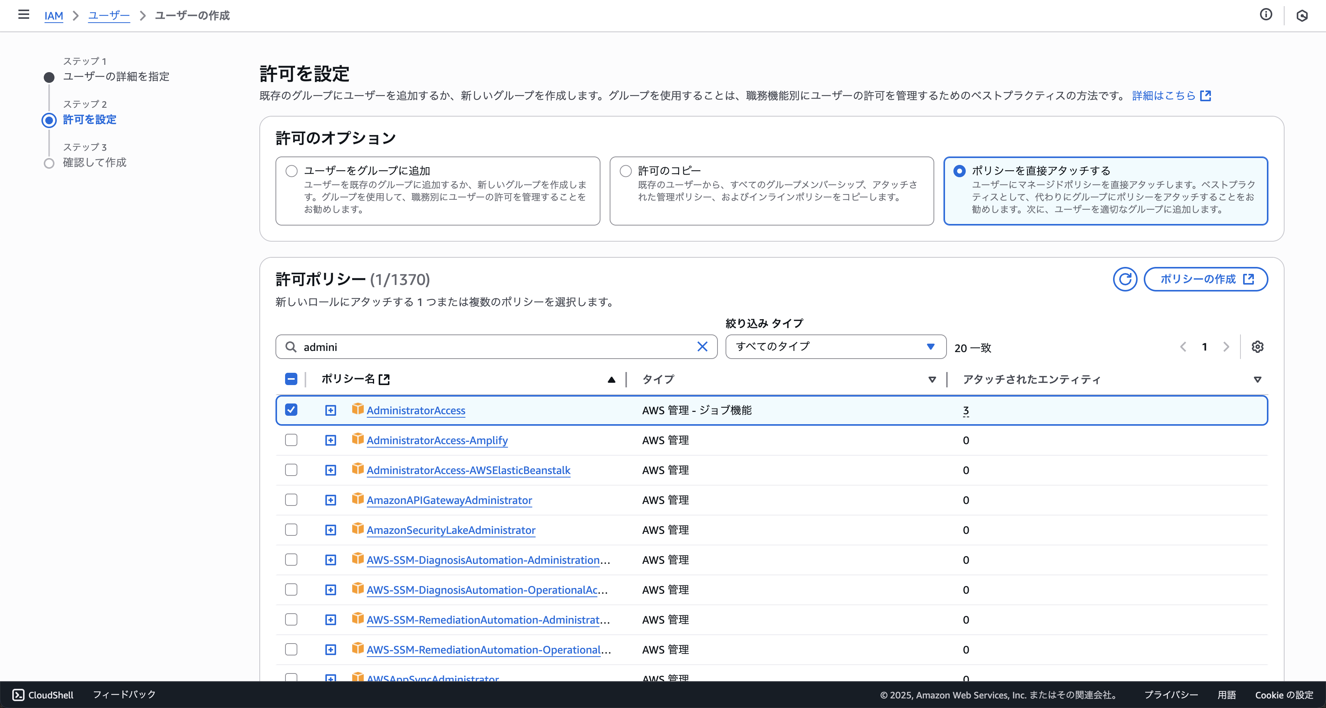Select the '許可のコピー' radio option

[625, 171]
